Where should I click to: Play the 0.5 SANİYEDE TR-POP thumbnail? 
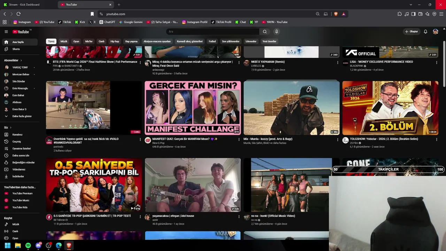tap(94, 185)
